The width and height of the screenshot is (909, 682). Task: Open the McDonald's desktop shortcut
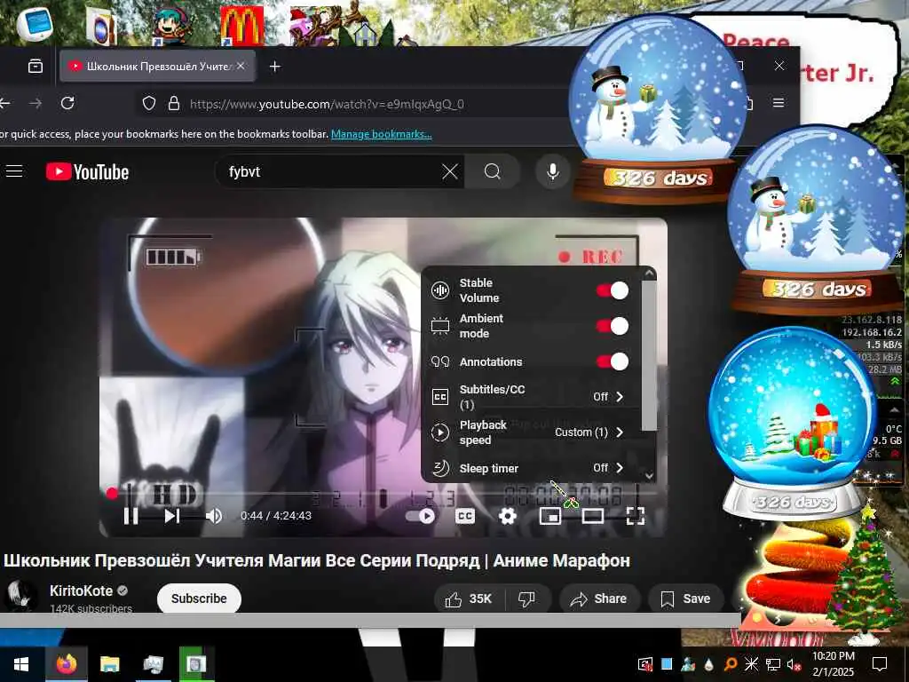(x=241, y=25)
